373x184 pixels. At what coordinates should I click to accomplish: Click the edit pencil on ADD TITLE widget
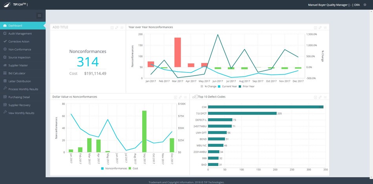pyautogui.click(x=117, y=27)
